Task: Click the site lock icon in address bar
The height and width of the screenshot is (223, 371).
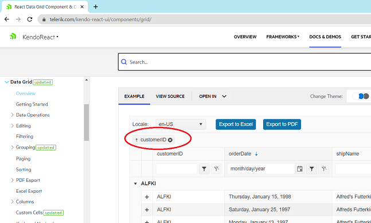Action: [44, 19]
